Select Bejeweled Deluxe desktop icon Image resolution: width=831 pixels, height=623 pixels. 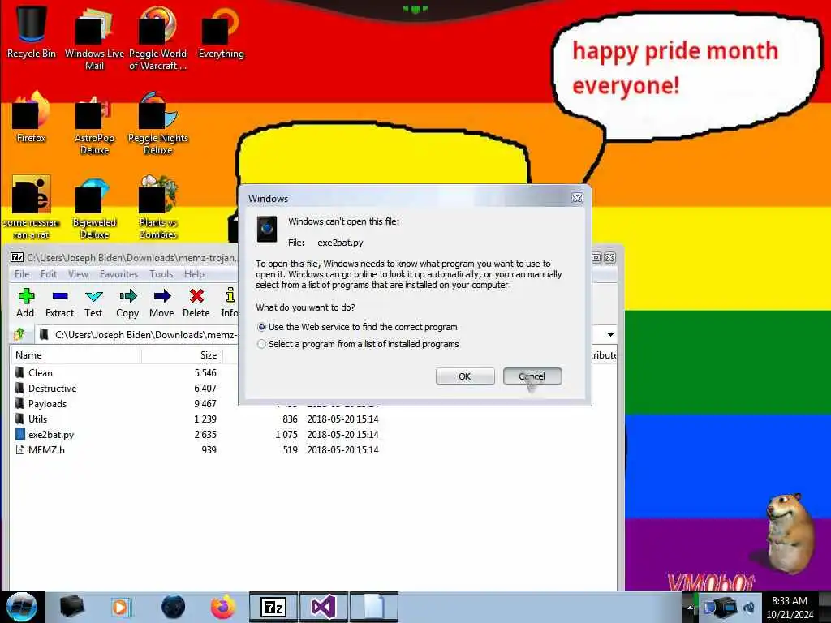tap(94, 207)
